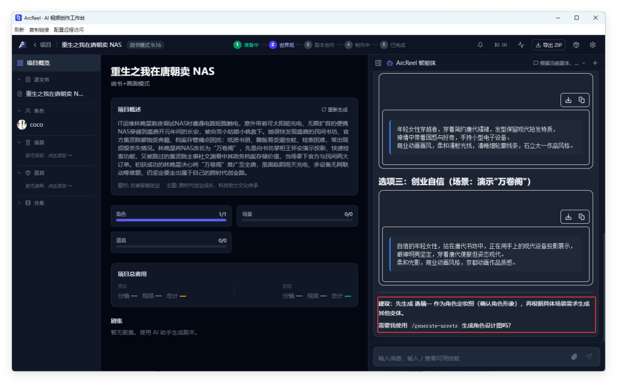This screenshot has width=617, height=383.
Task: Click the 暂无剧集 message under 剧集
Action: pyautogui.click(x=155, y=332)
